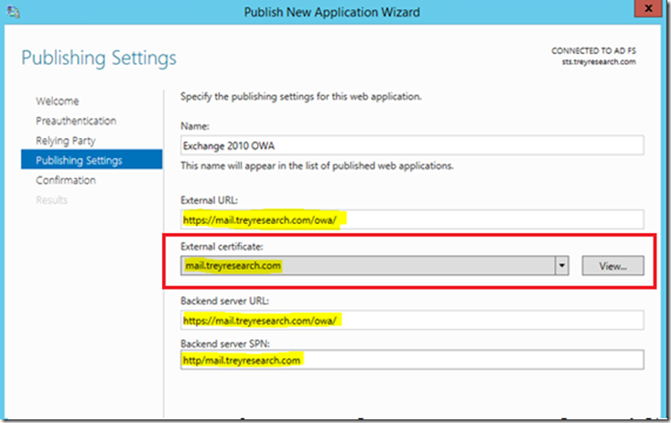671x423 pixels.
Task: Go to the Welcome step
Action: (x=58, y=101)
